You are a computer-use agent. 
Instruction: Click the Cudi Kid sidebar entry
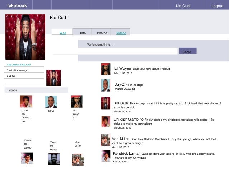pyautogui.click(x=11, y=76)
